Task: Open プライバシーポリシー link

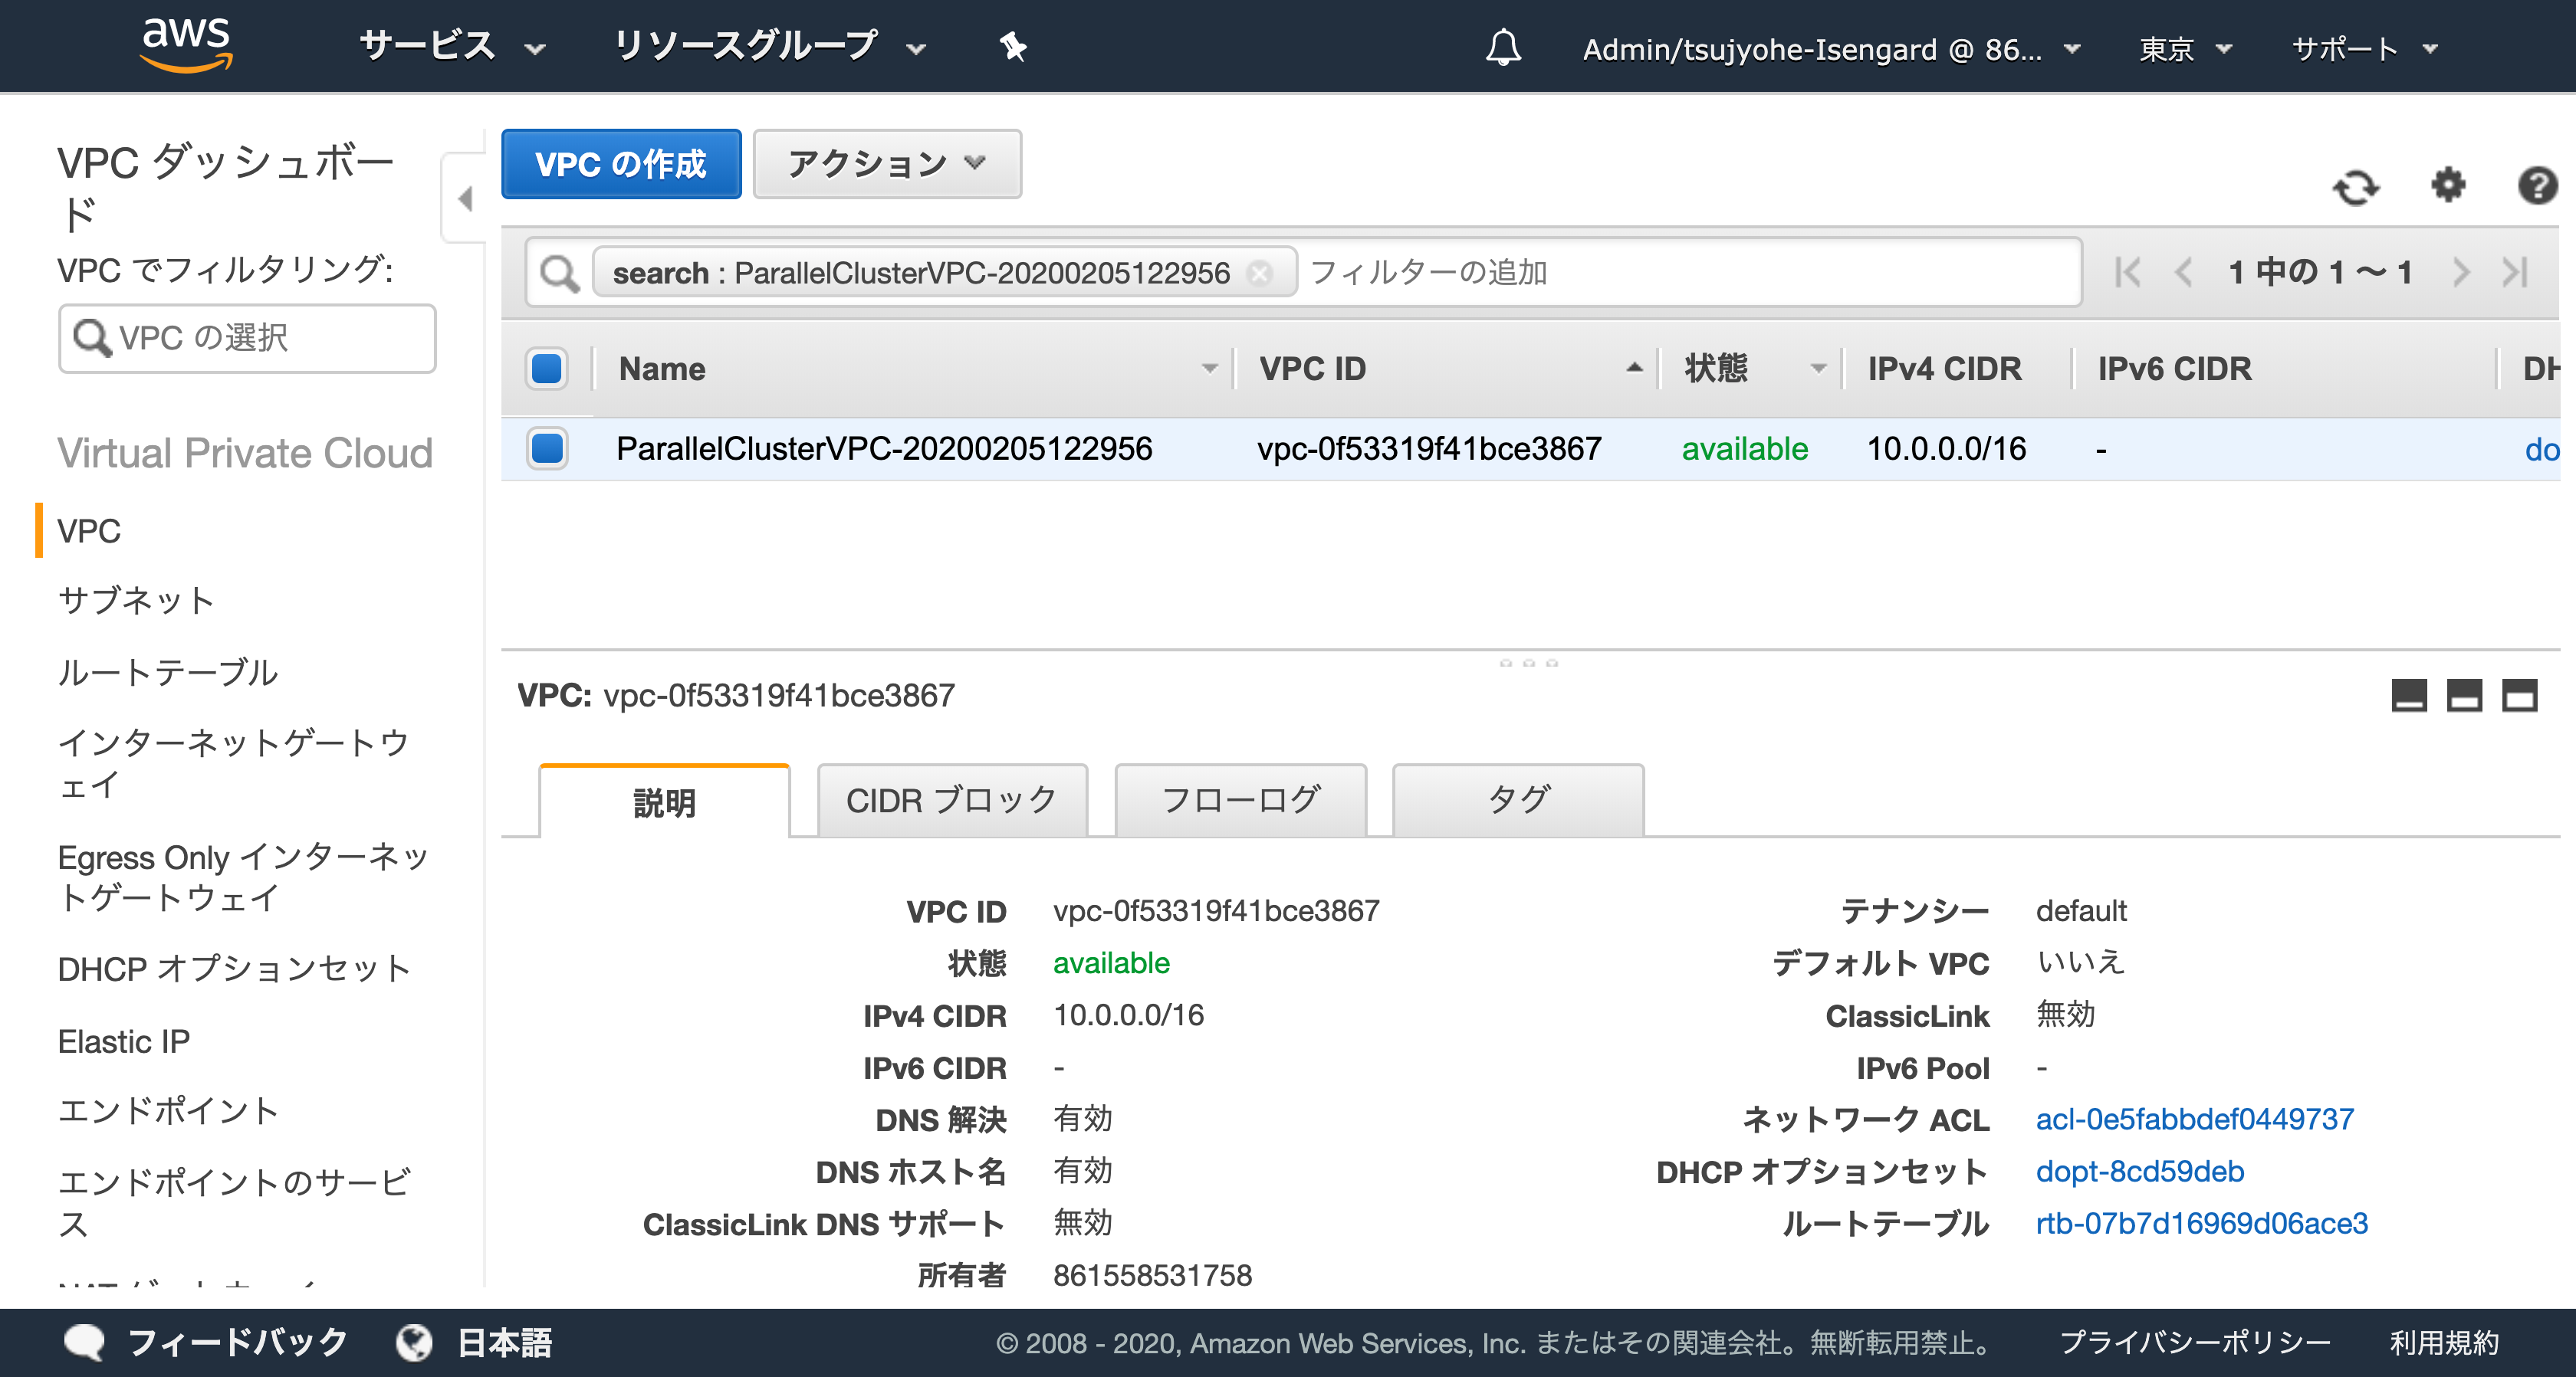Action: 2195,1342
